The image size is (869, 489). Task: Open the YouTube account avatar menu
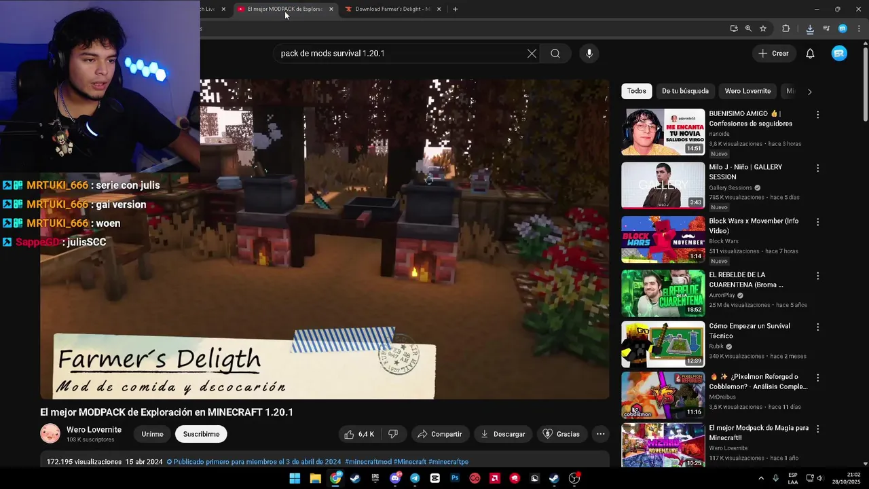(x=840, y=54)
